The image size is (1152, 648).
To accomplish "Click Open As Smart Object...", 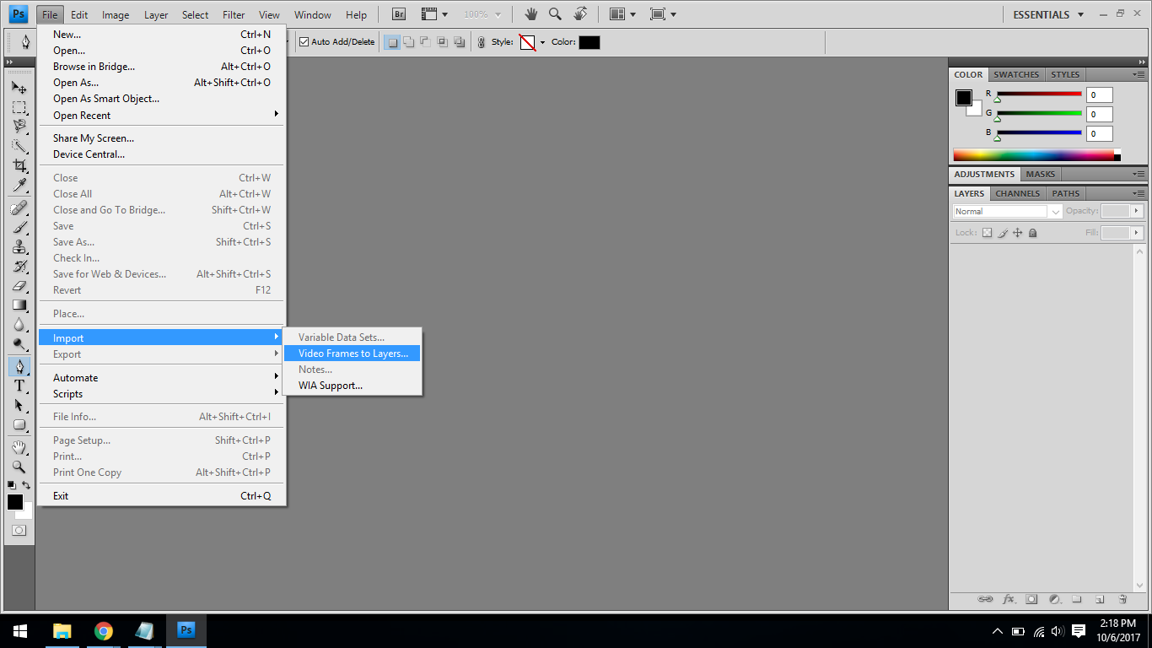I will point(163,99).
